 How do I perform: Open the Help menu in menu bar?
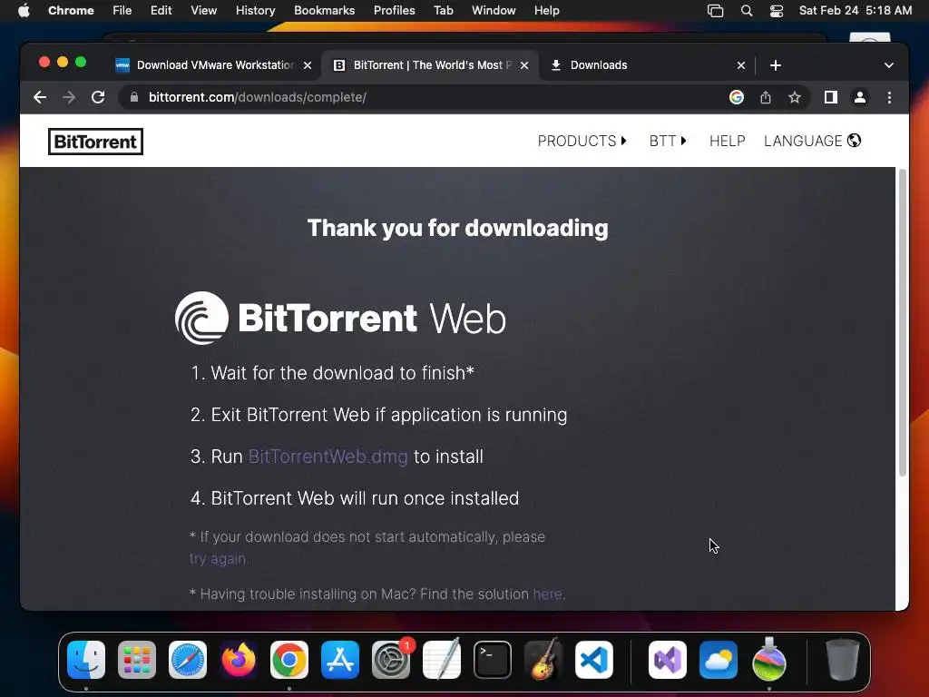click(546, 11)
